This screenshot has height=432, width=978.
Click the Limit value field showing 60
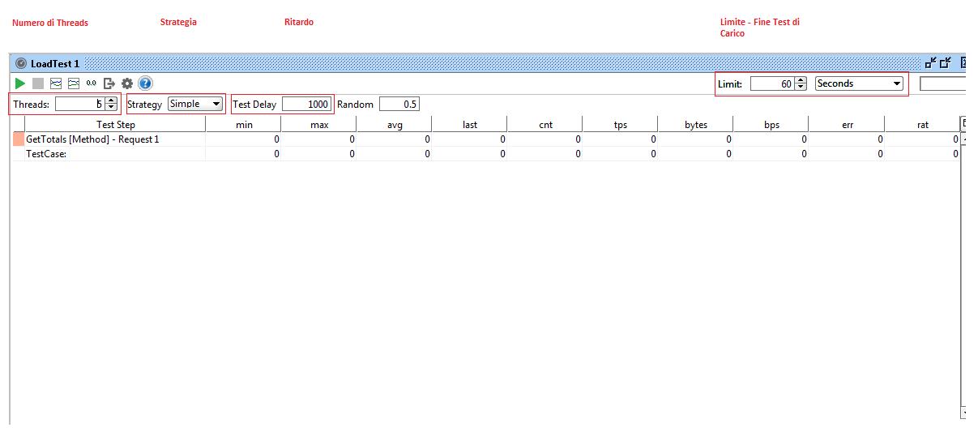click(x=771, y=83)
